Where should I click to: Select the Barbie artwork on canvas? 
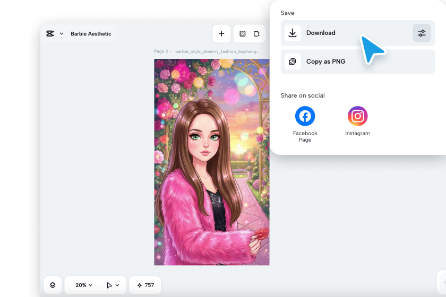click(x=212, y=162)
